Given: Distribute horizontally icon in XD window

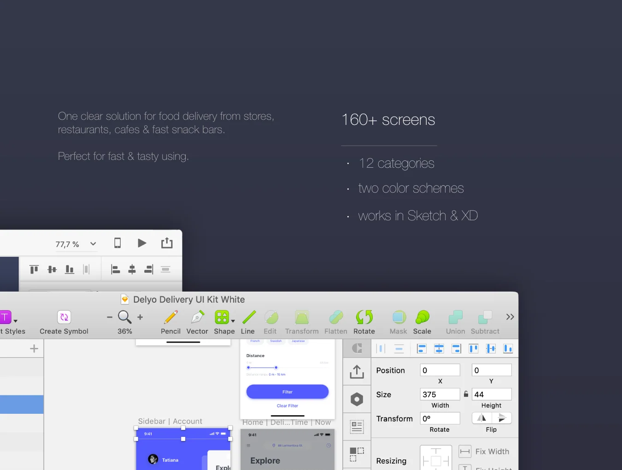Looking at the screenshot, I should [x=86, y=269].
